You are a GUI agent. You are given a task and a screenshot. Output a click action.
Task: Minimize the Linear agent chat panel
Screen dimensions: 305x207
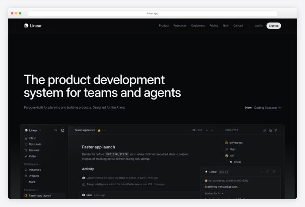point(261,172)
